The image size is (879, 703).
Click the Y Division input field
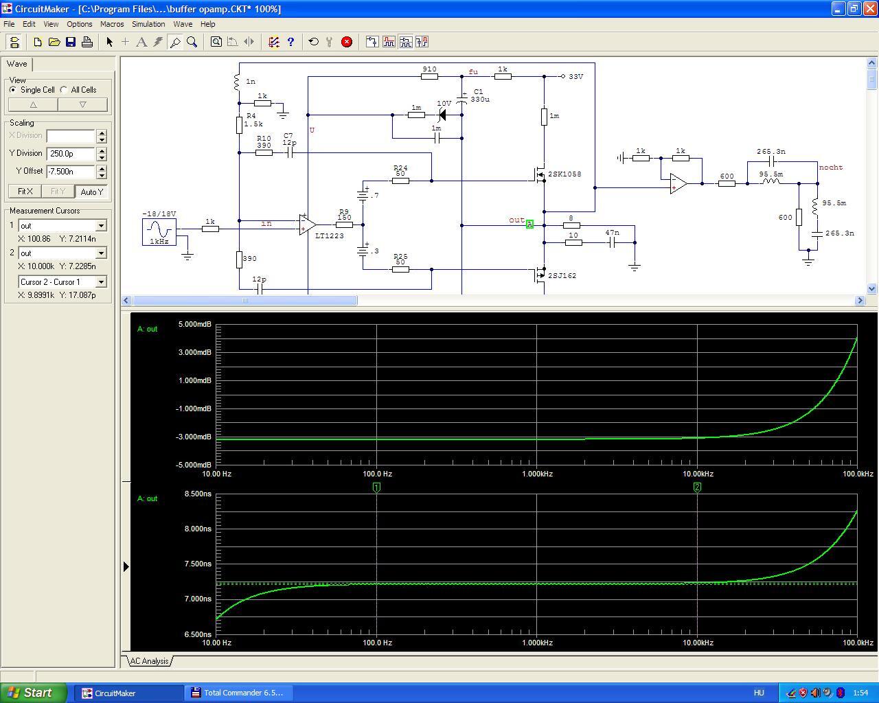(71, 154)
